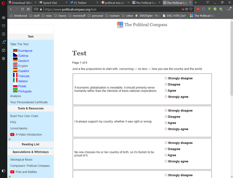
Task: Select Agree for supporting my country
Action: coord(166,123)
